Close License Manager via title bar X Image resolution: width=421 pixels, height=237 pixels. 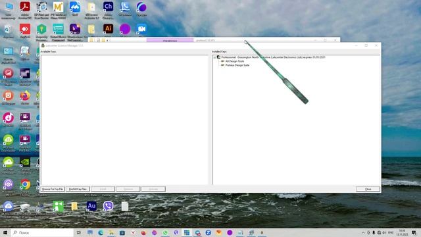376,45
